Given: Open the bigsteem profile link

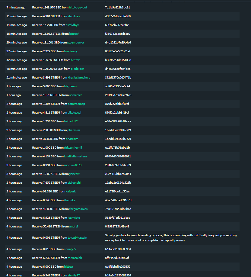Looking at the screenshot, I should pyautogui.click(x=70, y=86).
